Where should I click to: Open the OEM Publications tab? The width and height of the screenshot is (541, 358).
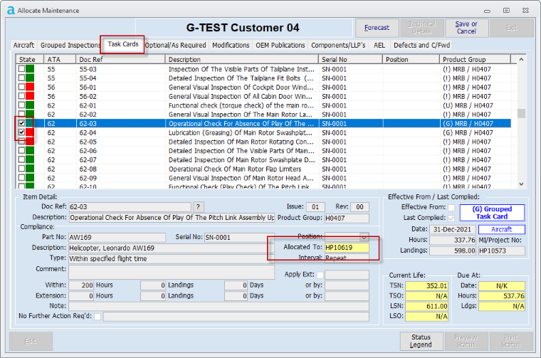pyautogui.click(x=280, y=45)
